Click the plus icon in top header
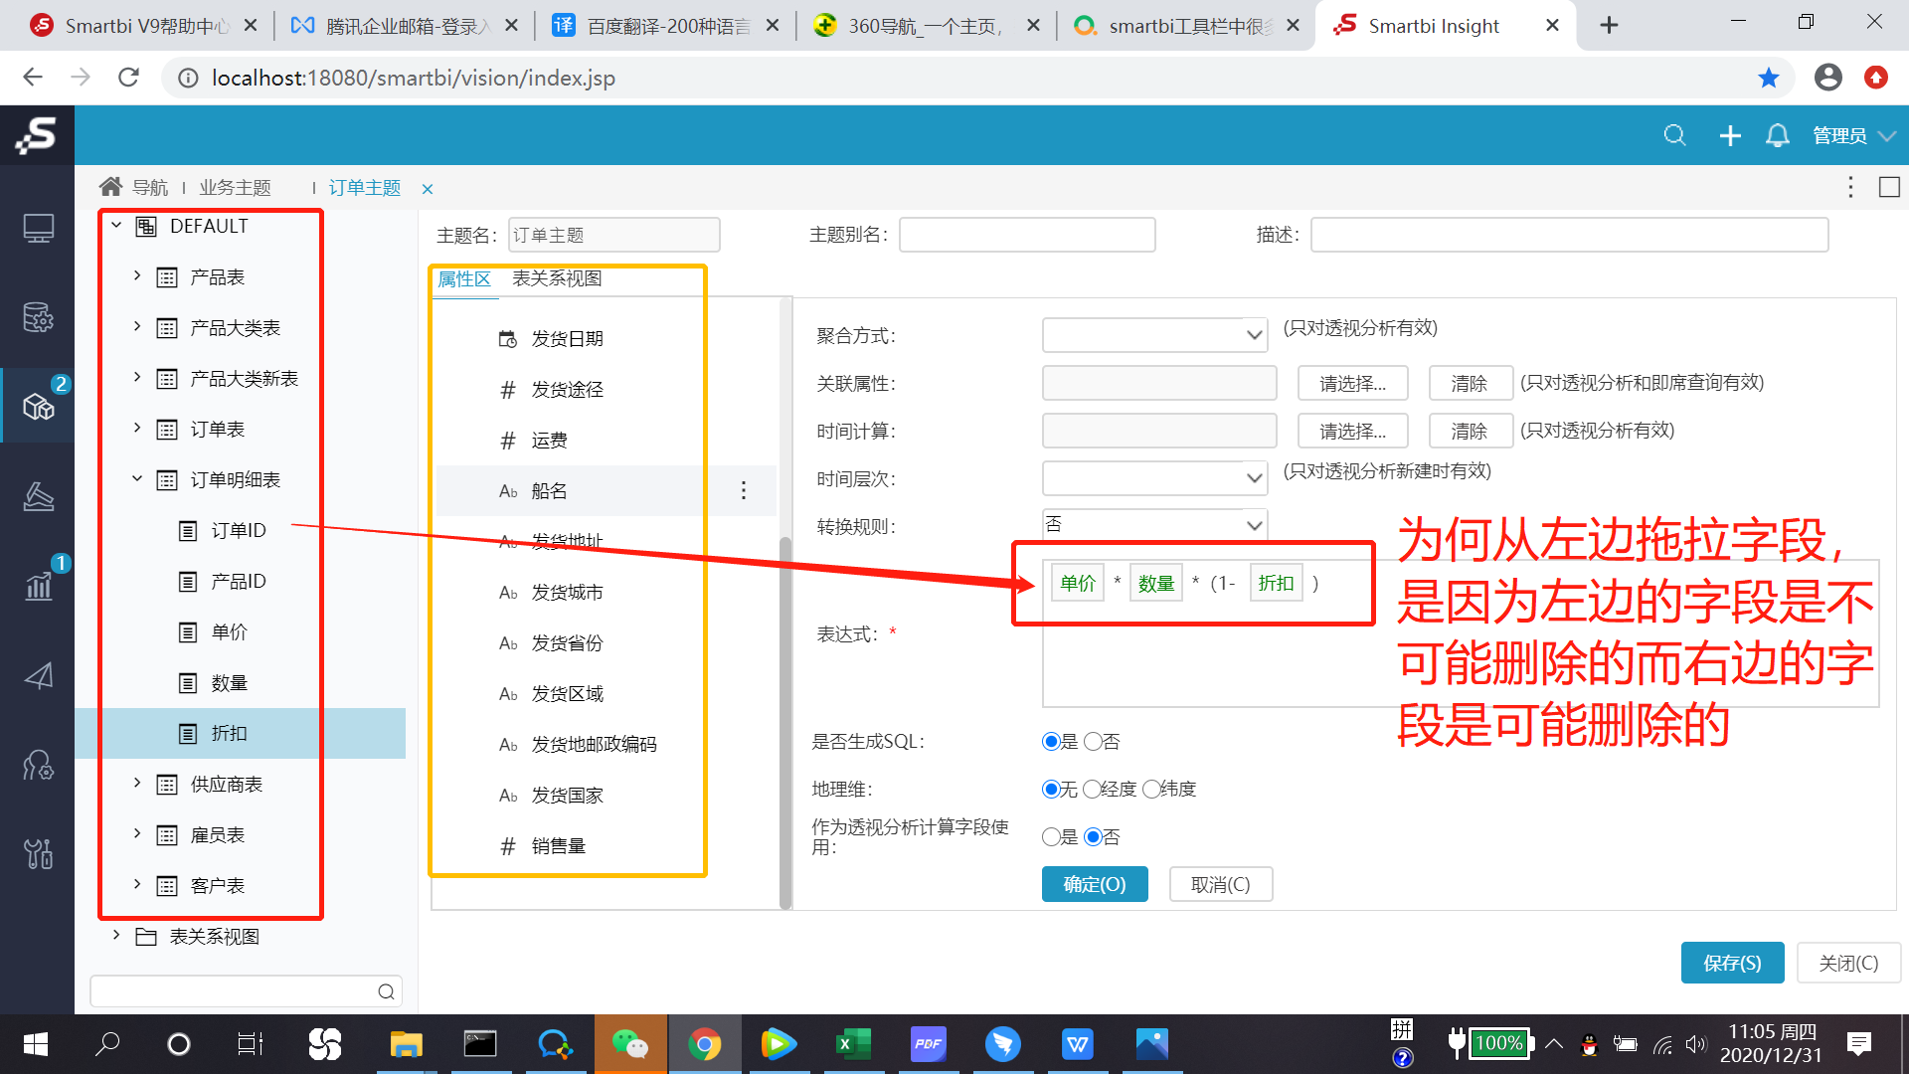The image size is (1909, 1074). [x=1730, y=135]
